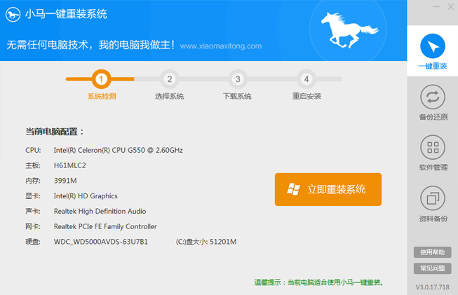Open the 资料备份 data backup section
The image size is (458, 295).
pos(433,204)
